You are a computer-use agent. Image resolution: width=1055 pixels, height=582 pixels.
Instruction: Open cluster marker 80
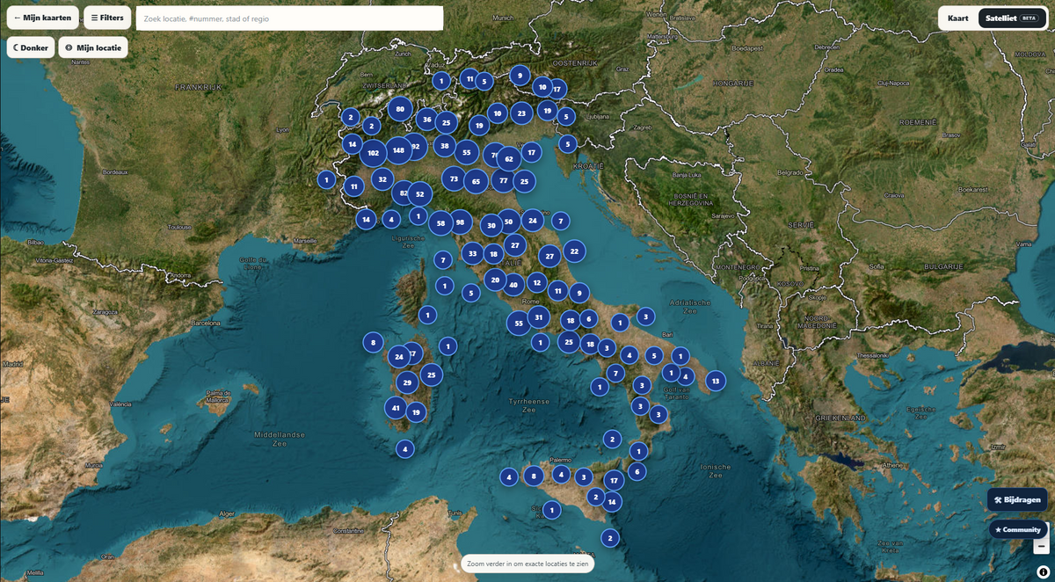[400, 110]
